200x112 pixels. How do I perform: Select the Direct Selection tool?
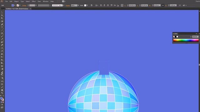point(2,15)
